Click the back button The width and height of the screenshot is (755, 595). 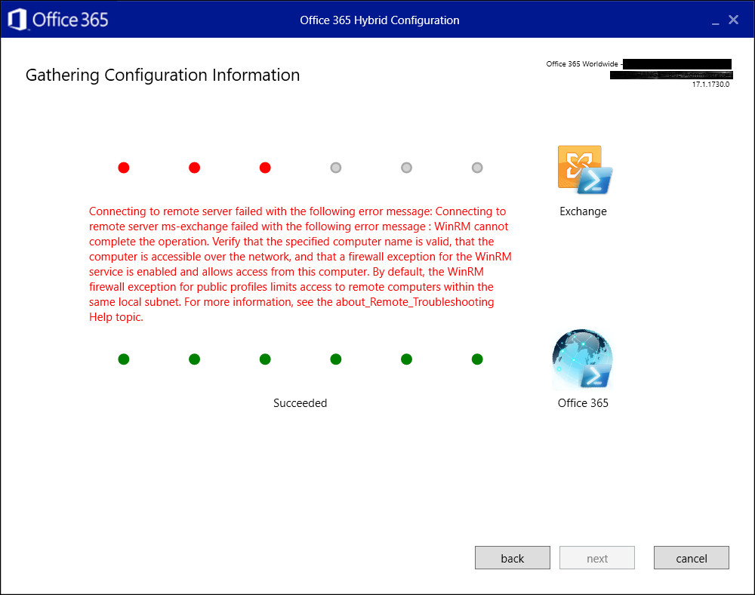(x=513, y=557)
